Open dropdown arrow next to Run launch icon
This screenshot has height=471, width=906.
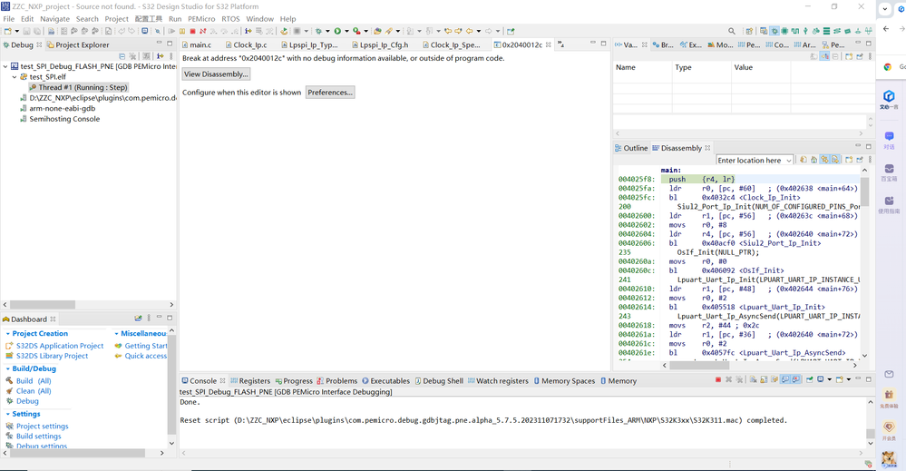346,31
